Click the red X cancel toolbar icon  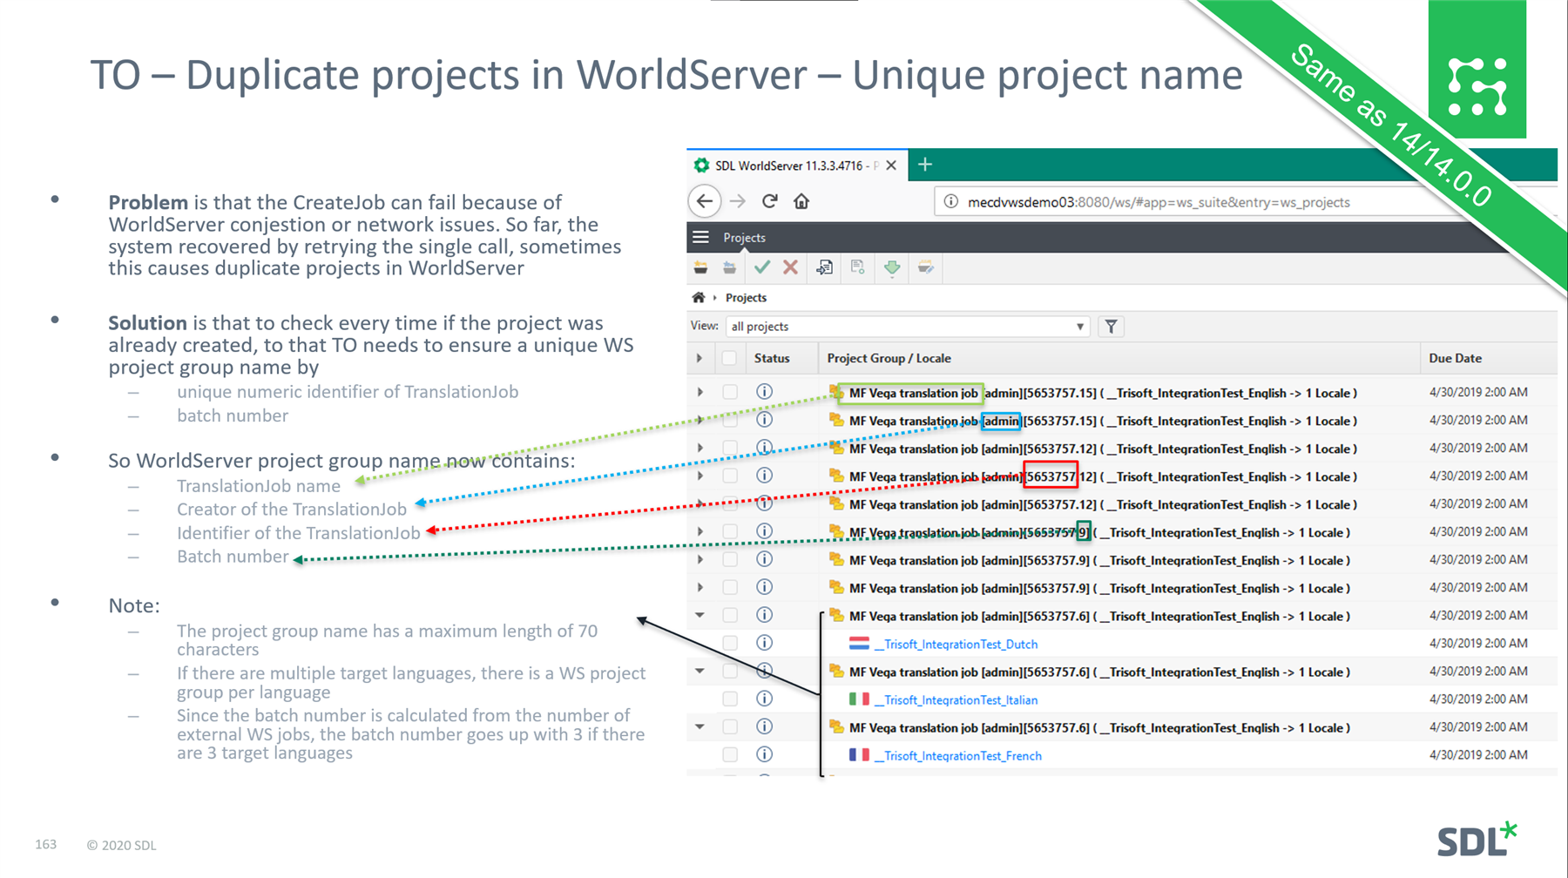click(790, 267)
